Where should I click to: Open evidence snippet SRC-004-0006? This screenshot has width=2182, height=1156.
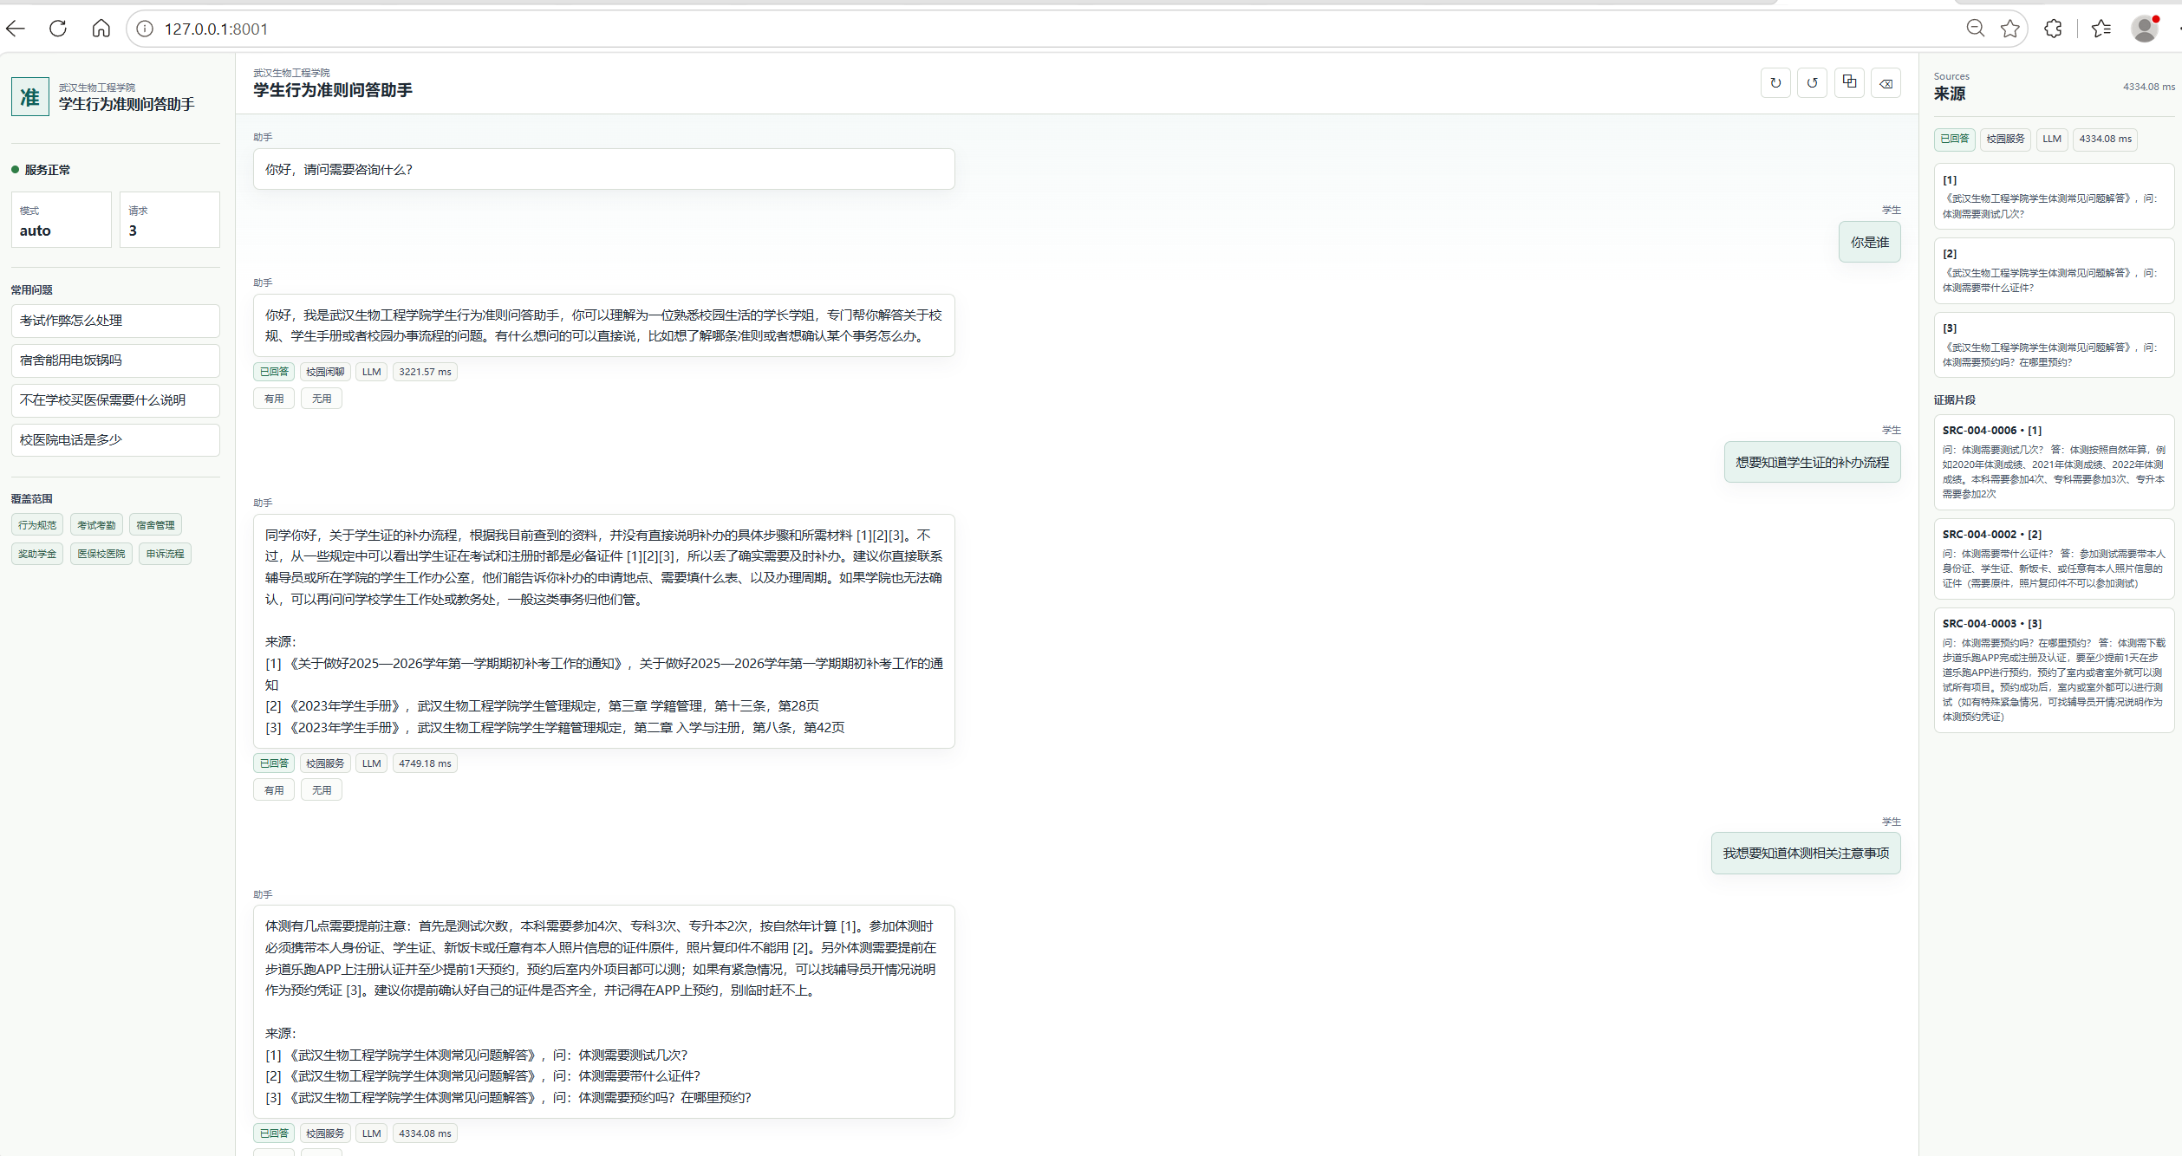click(x=2053, y=462)
